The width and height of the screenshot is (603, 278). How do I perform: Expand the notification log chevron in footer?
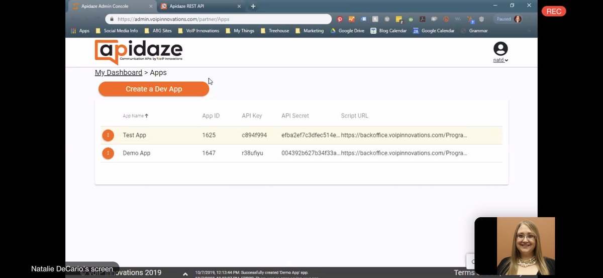pos(185,274)
